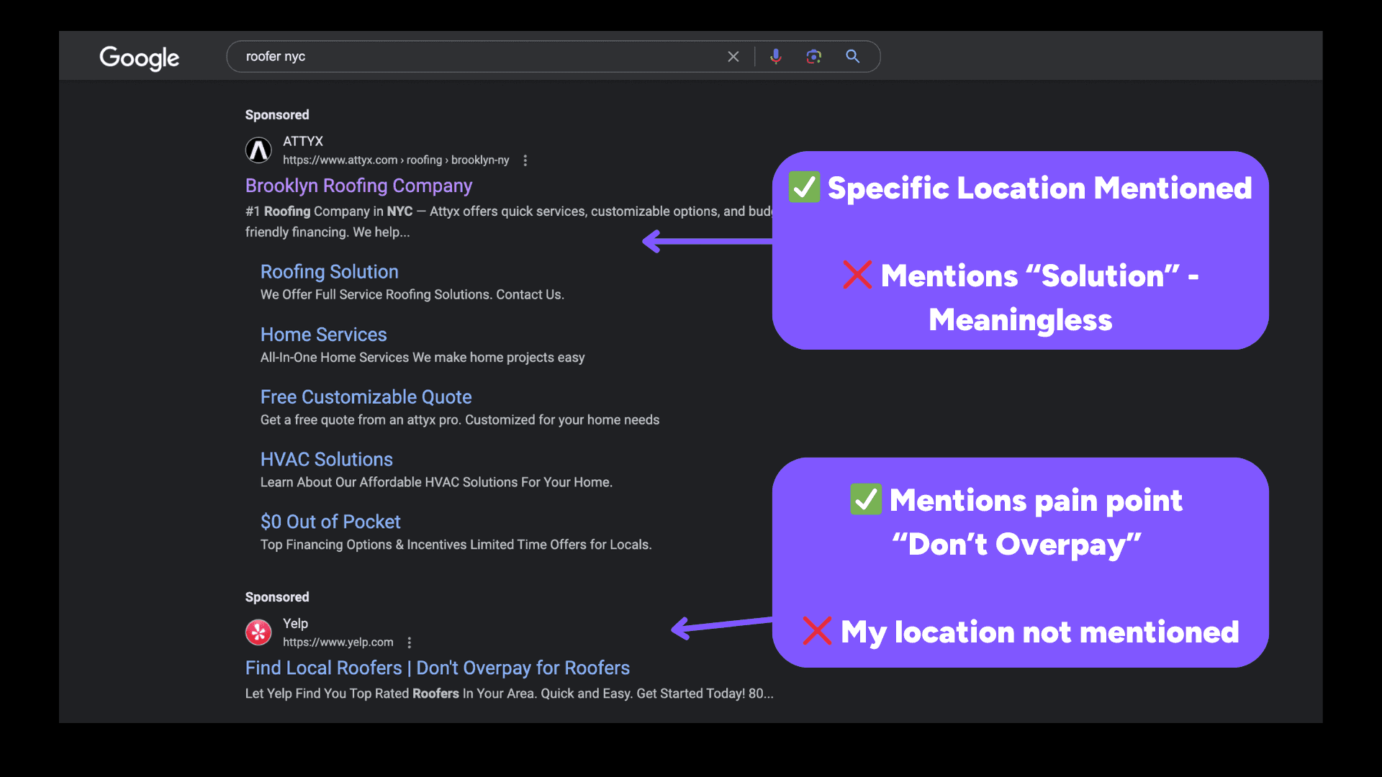Click the Google logo
Screen dimensions: 1382x777
coord(139,58)
